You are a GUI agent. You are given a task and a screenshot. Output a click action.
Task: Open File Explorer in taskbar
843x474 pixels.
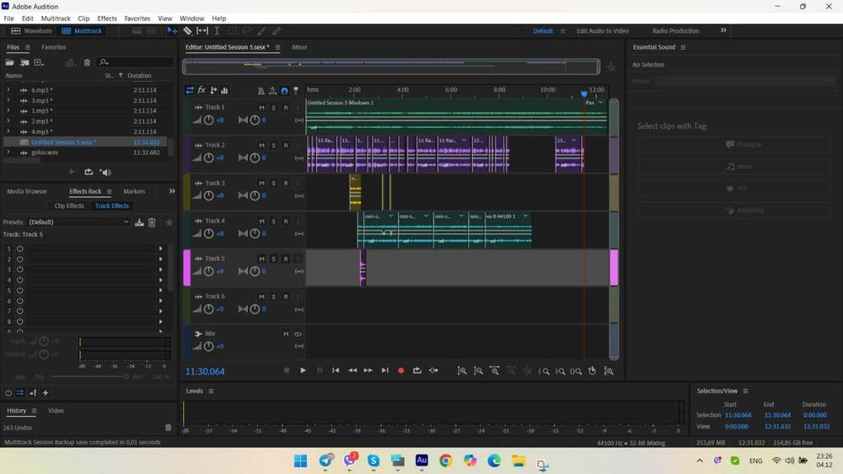click(x=518, y=461)
